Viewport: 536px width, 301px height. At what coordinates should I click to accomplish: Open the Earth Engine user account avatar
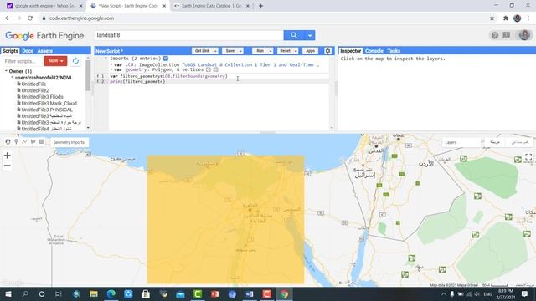524,35
